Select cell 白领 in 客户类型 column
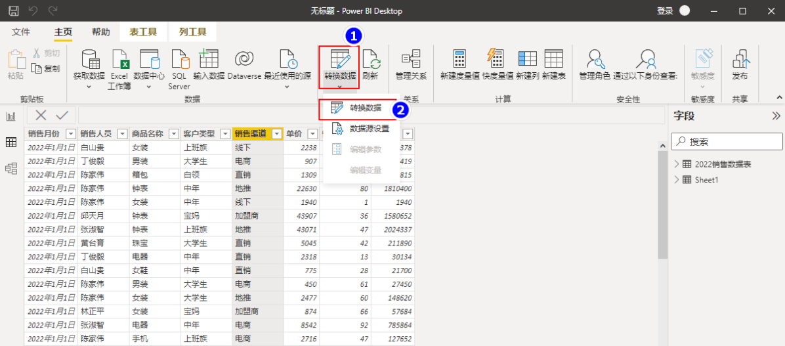Viewport: 785px width, 346px height. (x=206, y=175)
